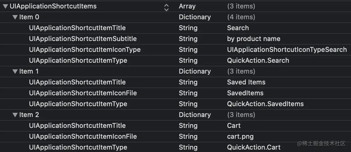The width and height of the screenshot is (351, 152).
Task: Click the QuickAction.Cart type value
Action: pyautogui.click(x=254, y=147)
